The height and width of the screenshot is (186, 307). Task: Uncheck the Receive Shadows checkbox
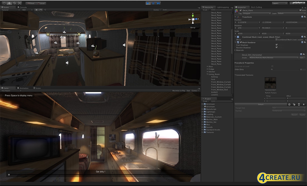point(276,48)
